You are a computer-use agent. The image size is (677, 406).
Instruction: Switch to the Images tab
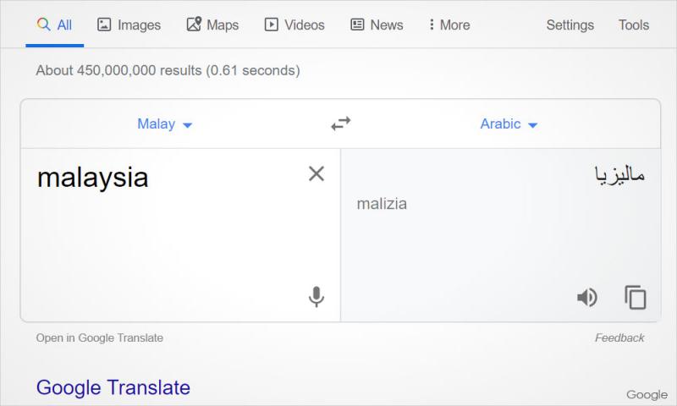(129, 25)
